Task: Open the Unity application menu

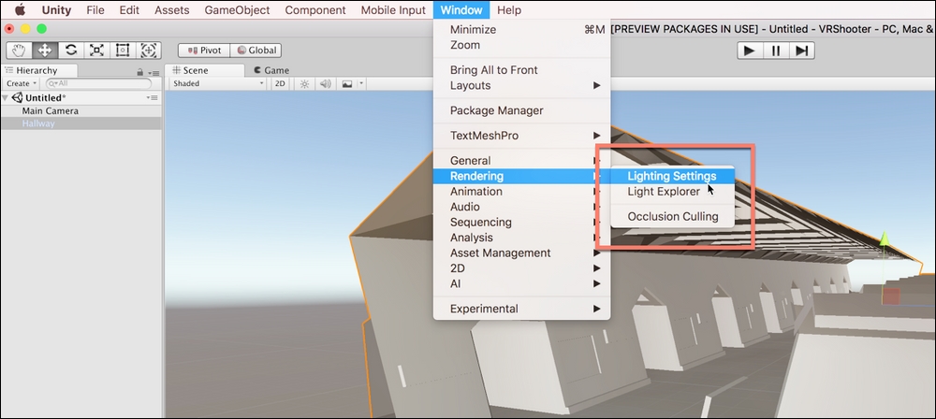Action: pos(56,10)
